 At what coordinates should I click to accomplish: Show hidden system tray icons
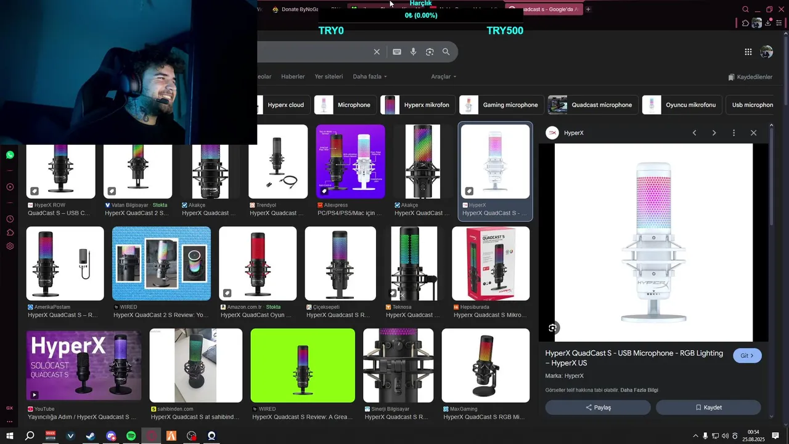(695, 436)
